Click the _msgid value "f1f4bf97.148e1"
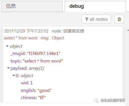129x106 pixels. pos(44,54)
